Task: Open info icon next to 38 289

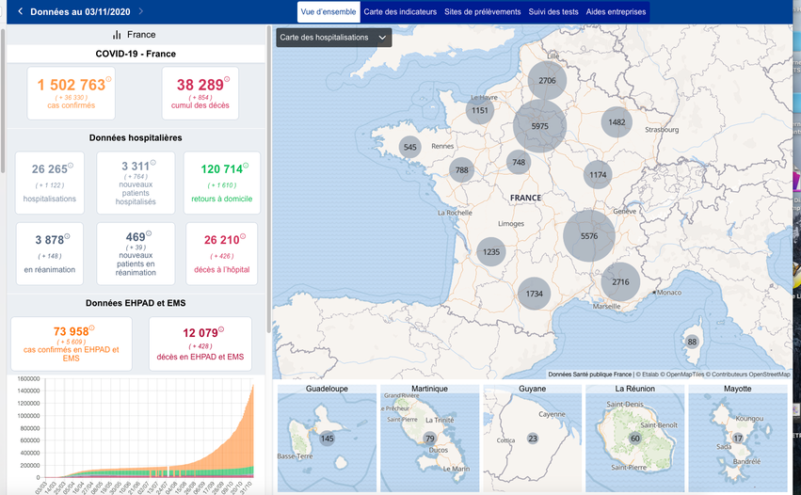Action: pos(227,79)
